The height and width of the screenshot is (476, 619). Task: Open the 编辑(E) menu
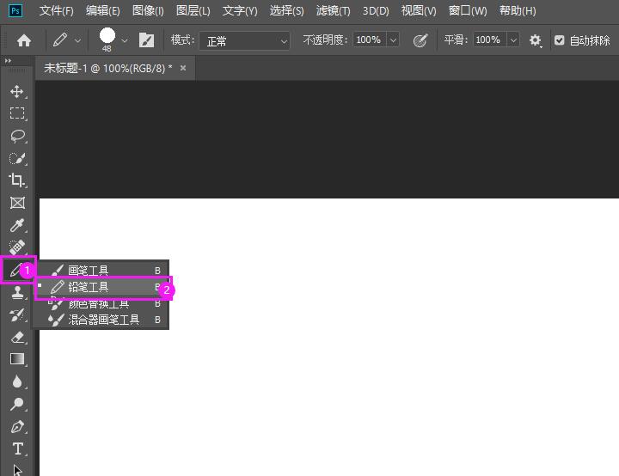pos(102,10)
